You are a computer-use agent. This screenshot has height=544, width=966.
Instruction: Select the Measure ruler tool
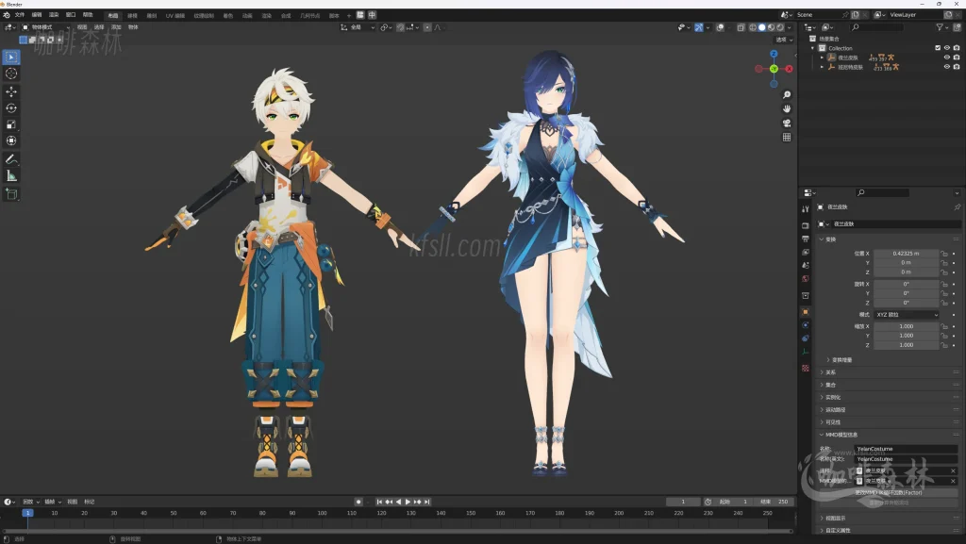[x=11, y=176]
